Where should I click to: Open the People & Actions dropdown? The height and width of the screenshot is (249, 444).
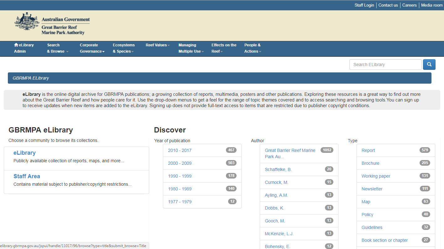tap(253, 48)
